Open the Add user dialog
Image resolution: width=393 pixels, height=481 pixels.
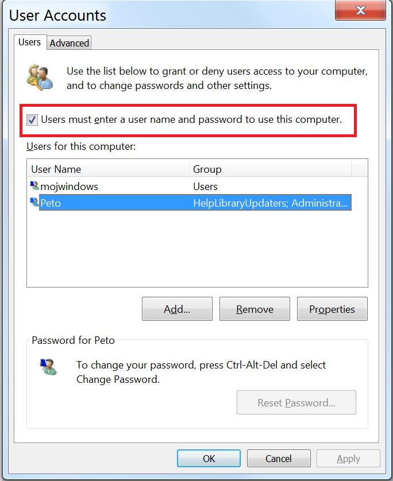[177, 309]
